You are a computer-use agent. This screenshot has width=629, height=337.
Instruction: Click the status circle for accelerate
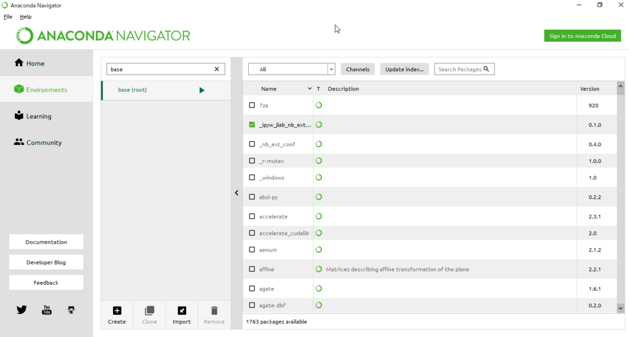(319, 217)
